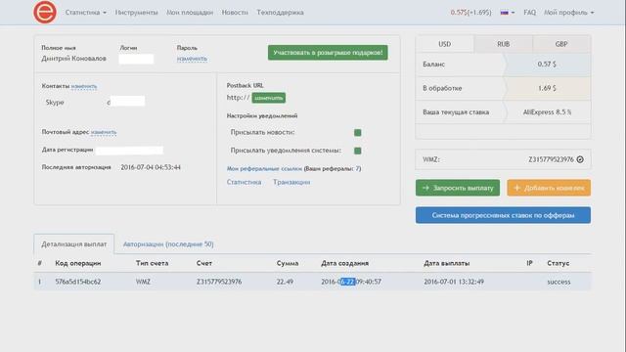Open the Инструменты menu
The height and width of the screenshot is (352, 626).
[x=137, y=13]
